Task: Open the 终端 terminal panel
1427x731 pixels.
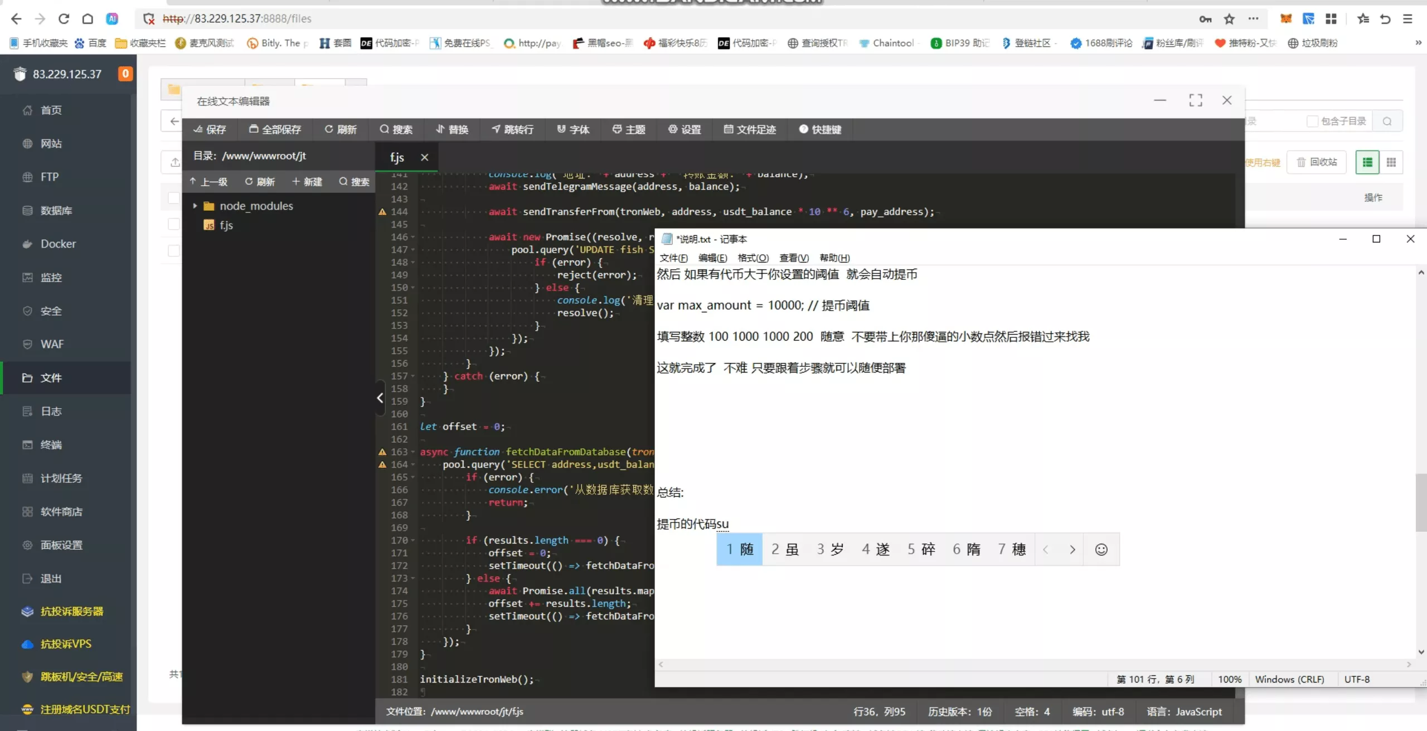Action: pos(51,444)
